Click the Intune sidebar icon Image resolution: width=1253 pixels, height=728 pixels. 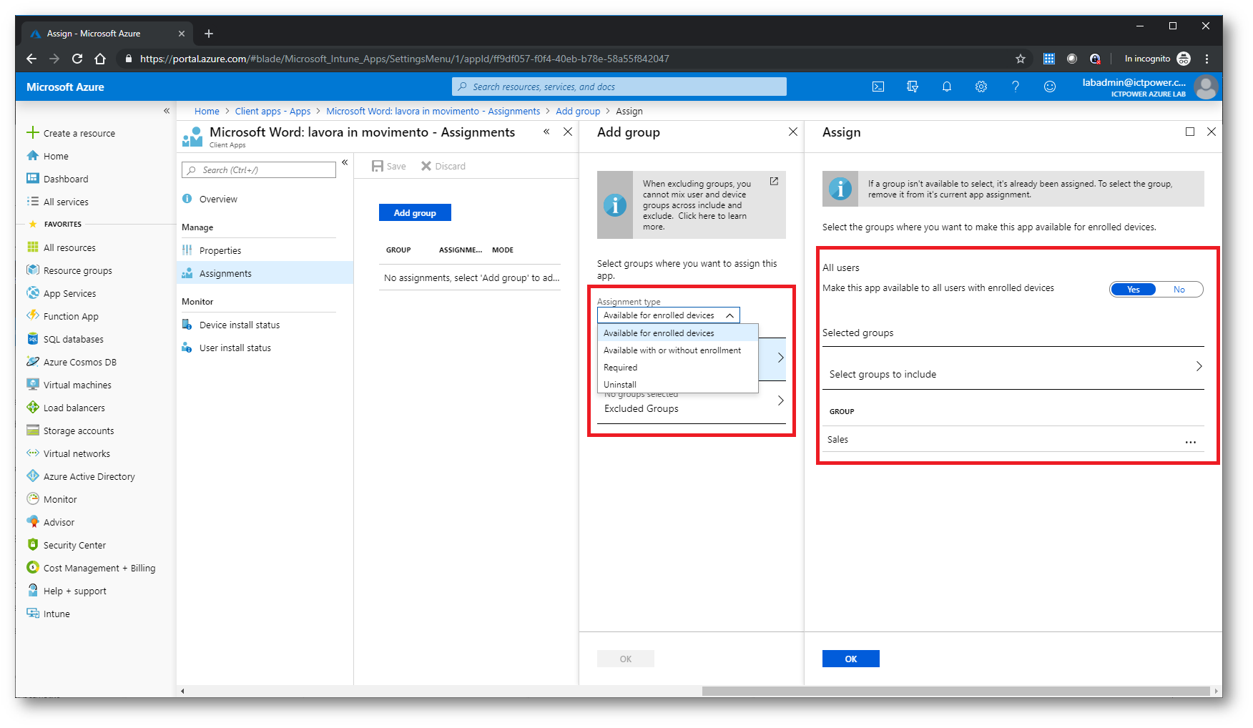(x=32, y=613)
